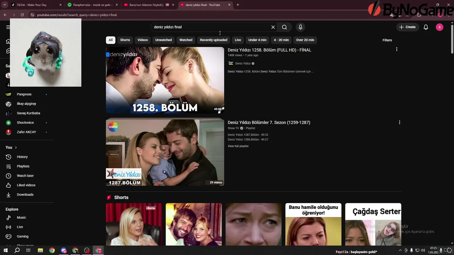Select the Recently uploaded filter chip
The height and width of the screenshot is (255, 454).
coord(214,40)
